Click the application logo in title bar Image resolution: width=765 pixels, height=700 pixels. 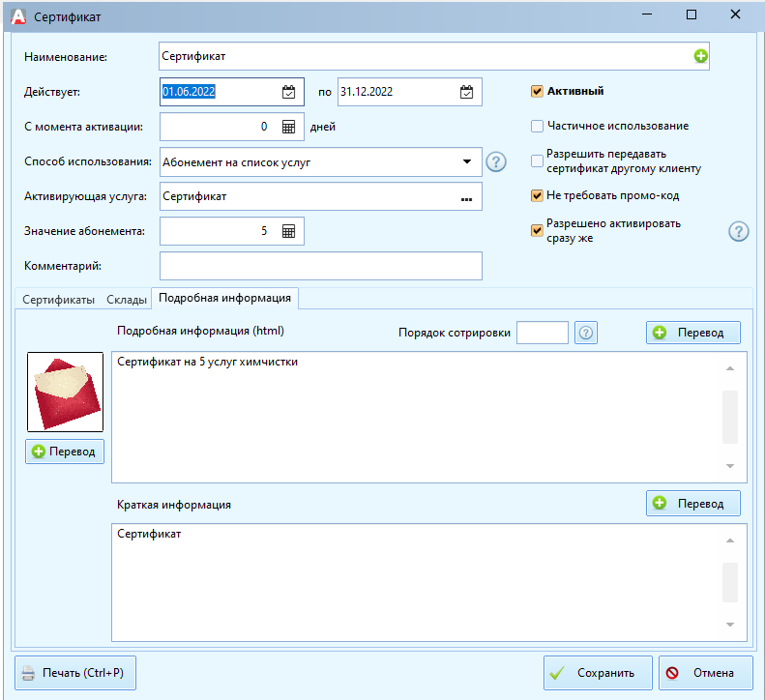(18, 16)
